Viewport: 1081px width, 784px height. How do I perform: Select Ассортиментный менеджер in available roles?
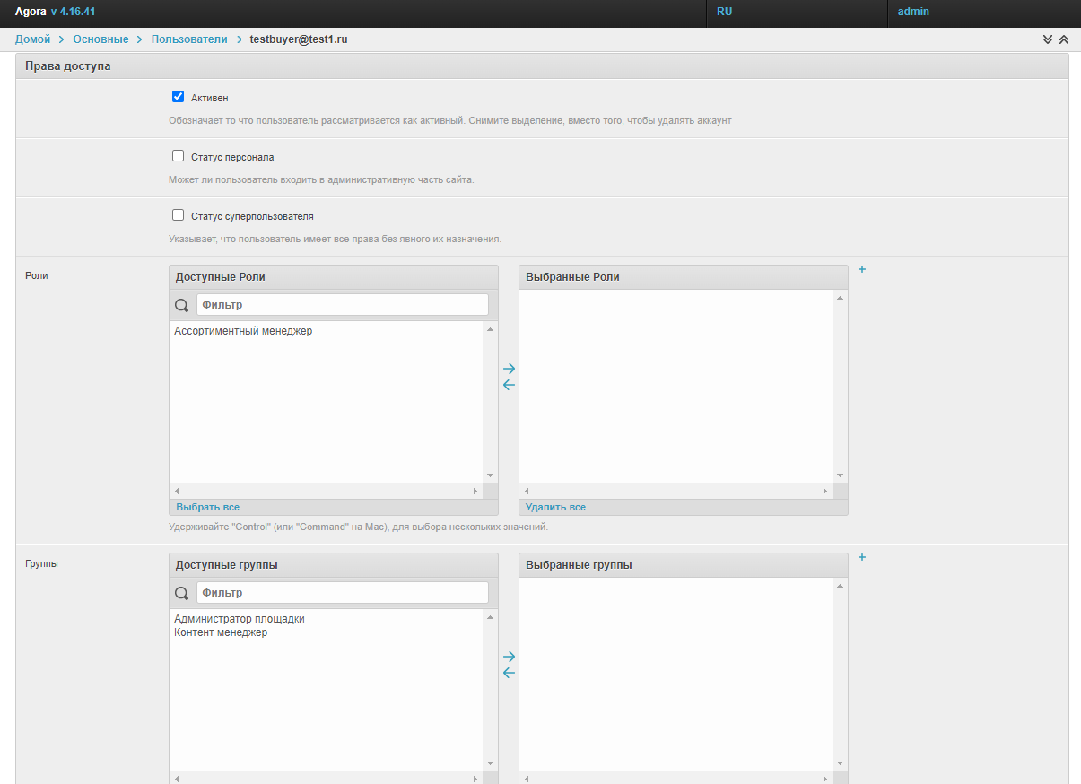click(x=243, y=331)
